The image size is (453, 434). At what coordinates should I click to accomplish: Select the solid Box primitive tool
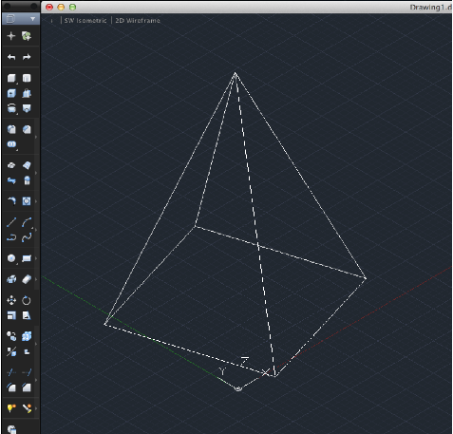click(11, 78)
